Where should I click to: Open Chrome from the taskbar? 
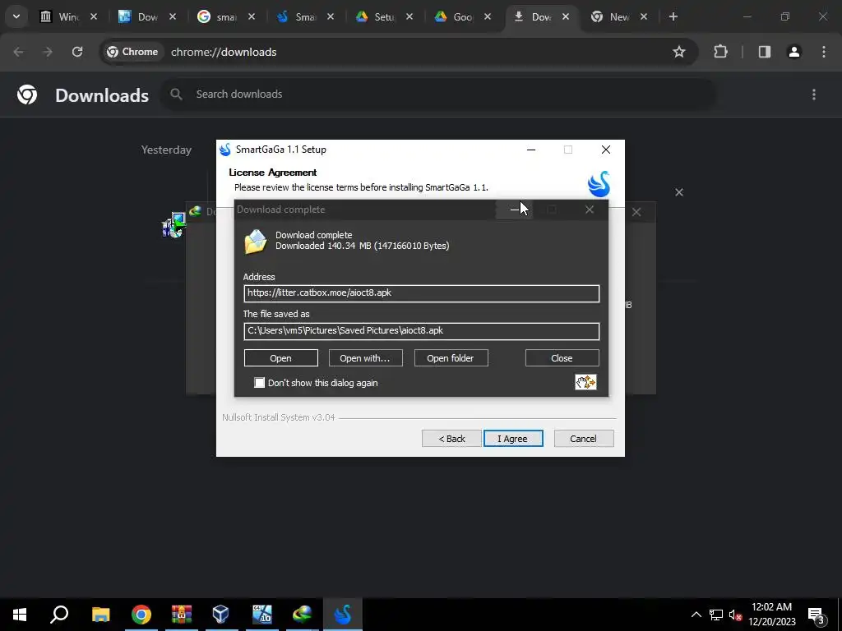[x=141, y=615]
